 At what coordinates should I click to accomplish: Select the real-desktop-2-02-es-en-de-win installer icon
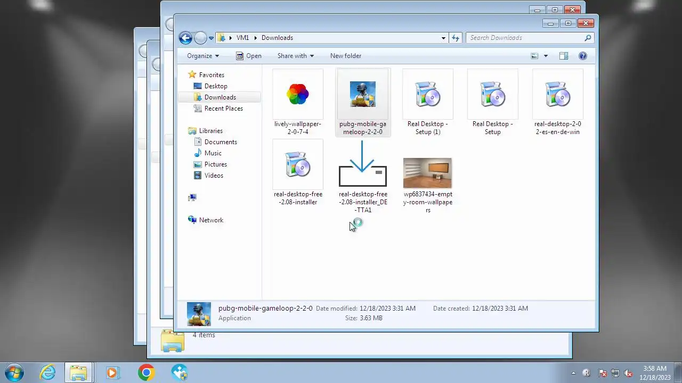tap(557, 95)
